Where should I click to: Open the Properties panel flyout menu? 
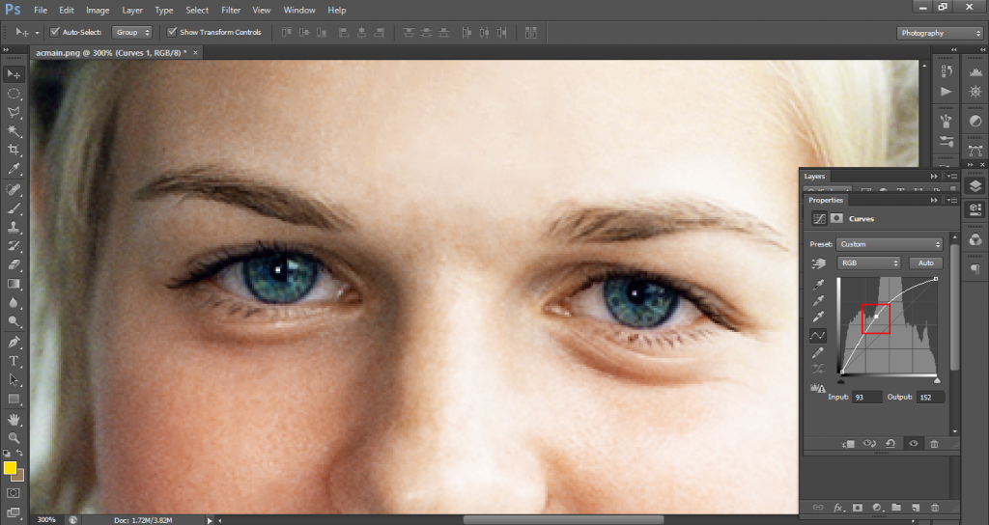pos(951,200)
